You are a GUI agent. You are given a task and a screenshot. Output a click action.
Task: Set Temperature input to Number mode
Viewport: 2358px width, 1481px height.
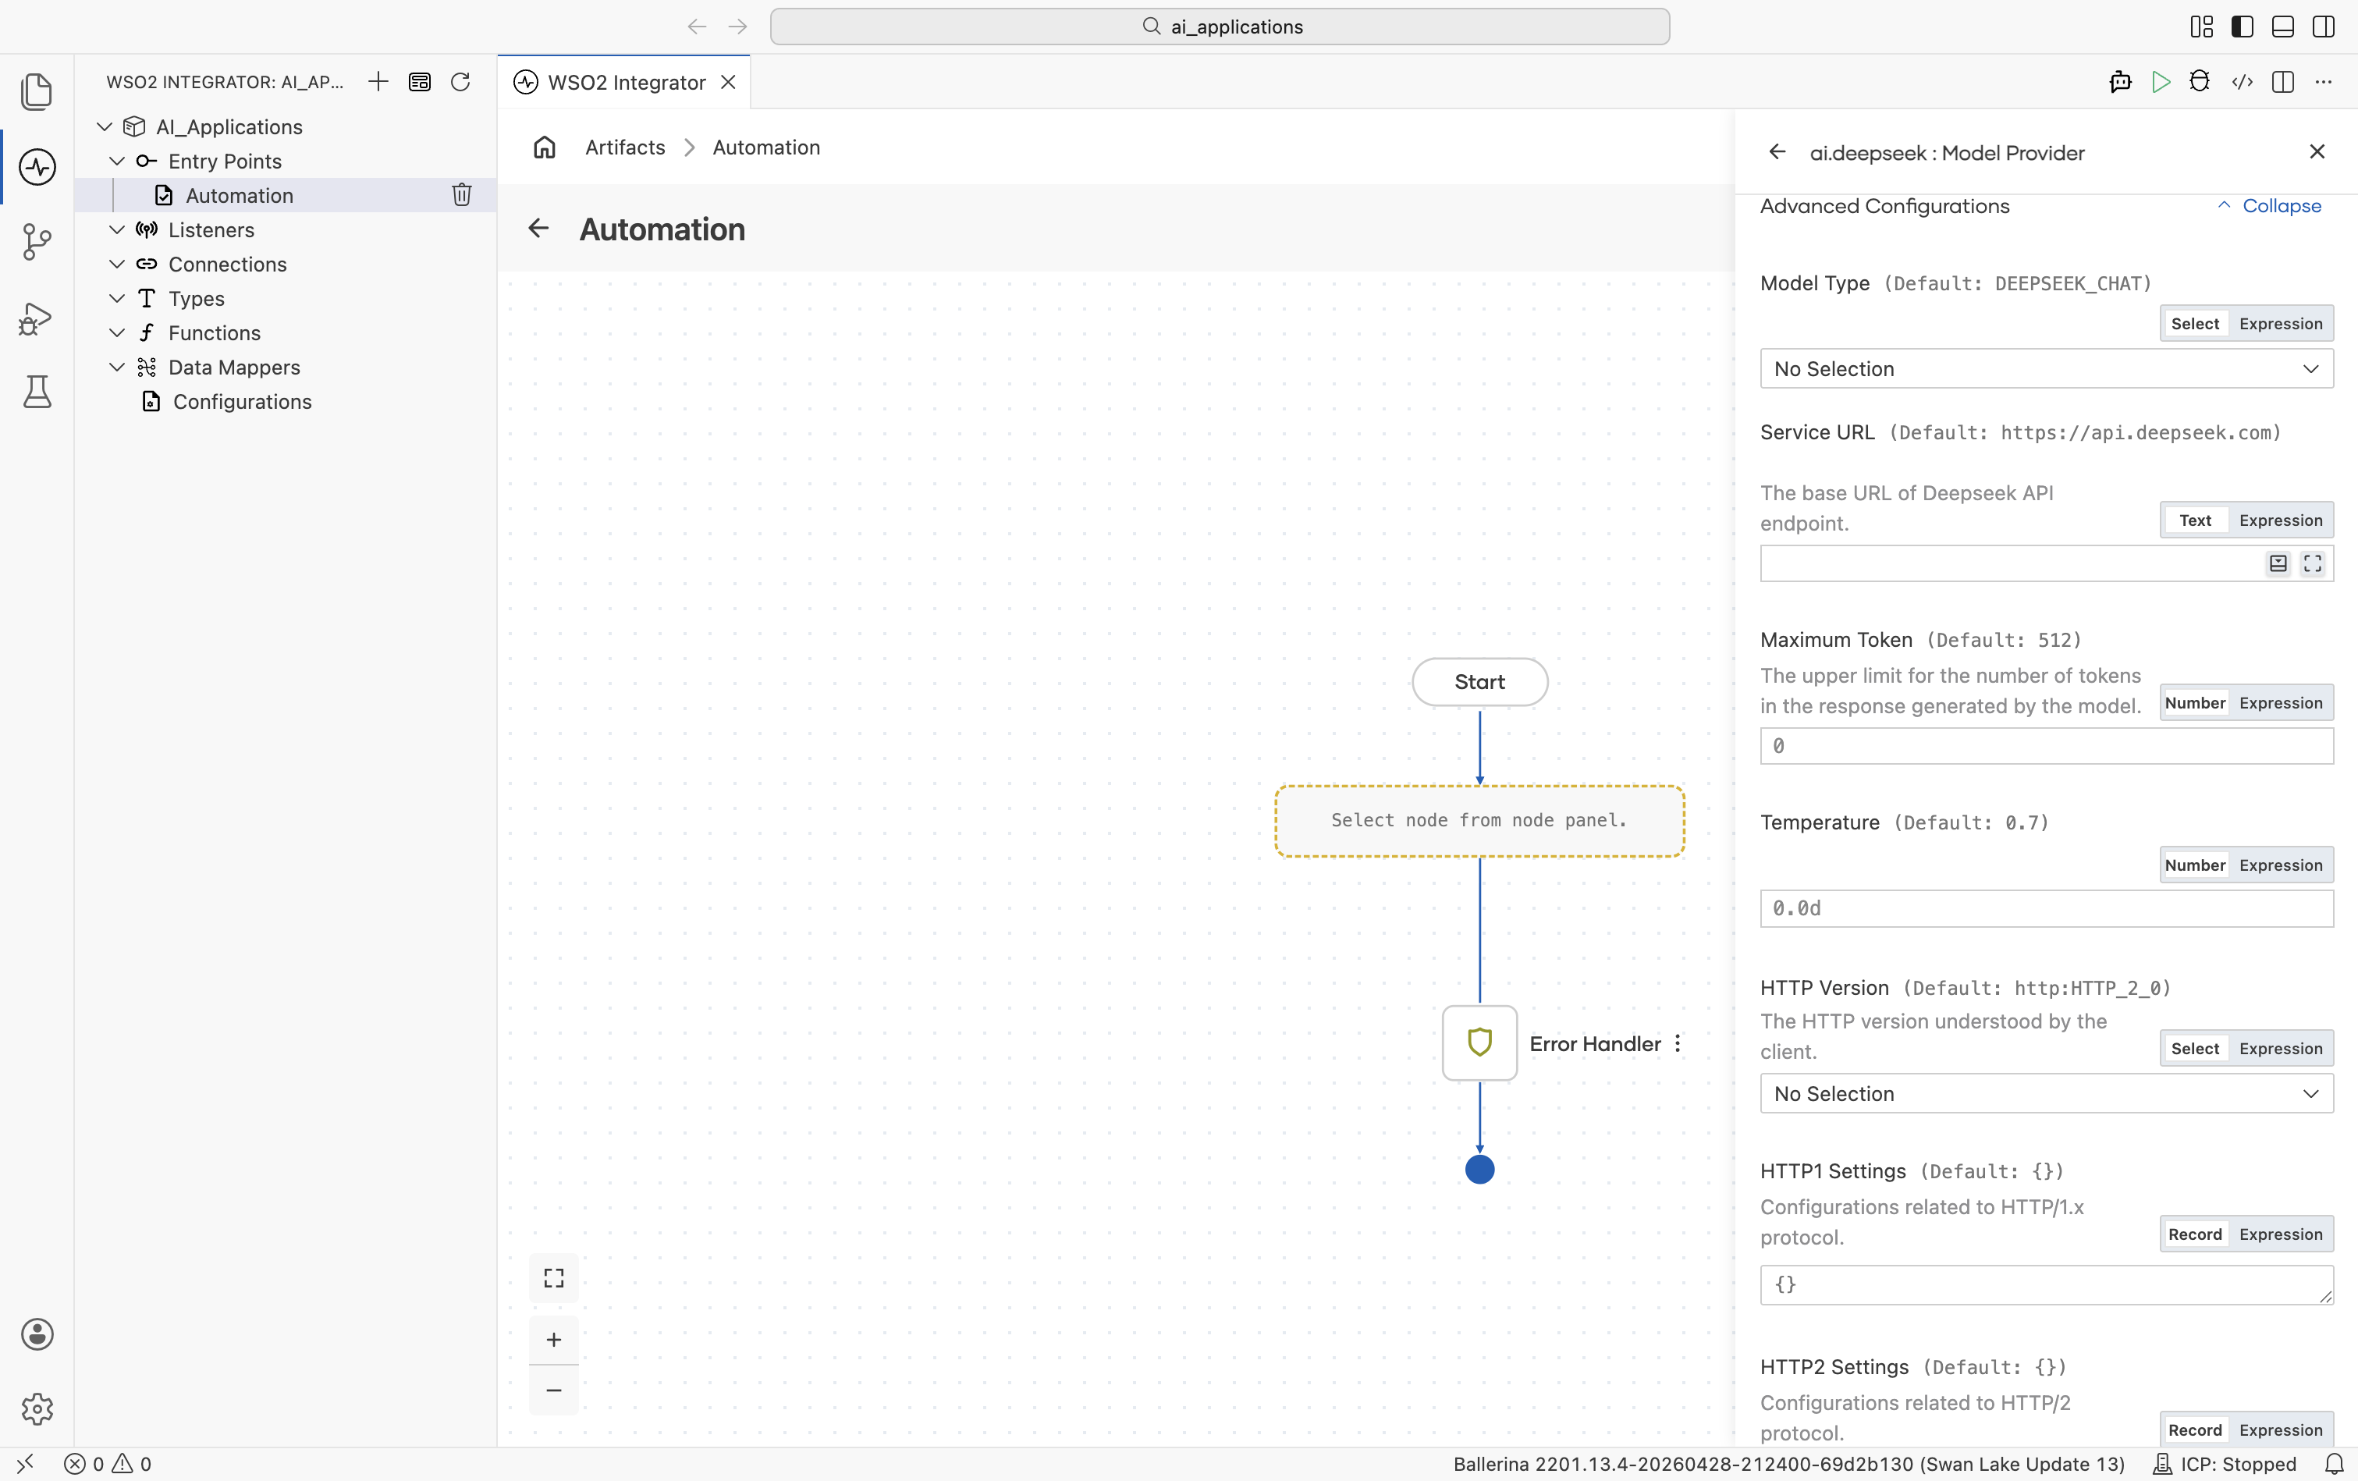pyautogui.click(x=2194, y=865)
